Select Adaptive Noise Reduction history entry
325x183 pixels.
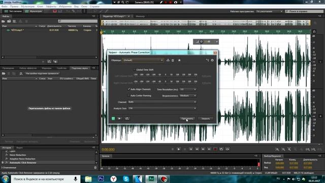(22, 159)
